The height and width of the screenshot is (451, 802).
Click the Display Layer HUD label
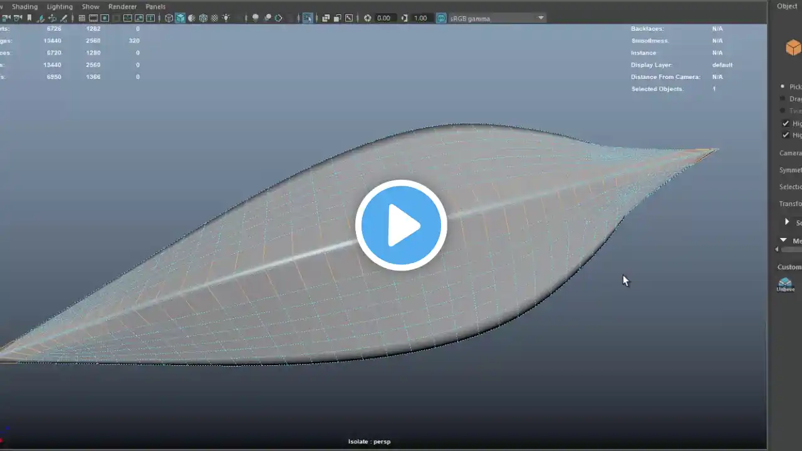652,65
